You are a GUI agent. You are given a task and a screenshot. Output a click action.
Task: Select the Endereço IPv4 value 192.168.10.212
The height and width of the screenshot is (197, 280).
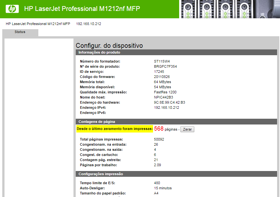[167, 108]
